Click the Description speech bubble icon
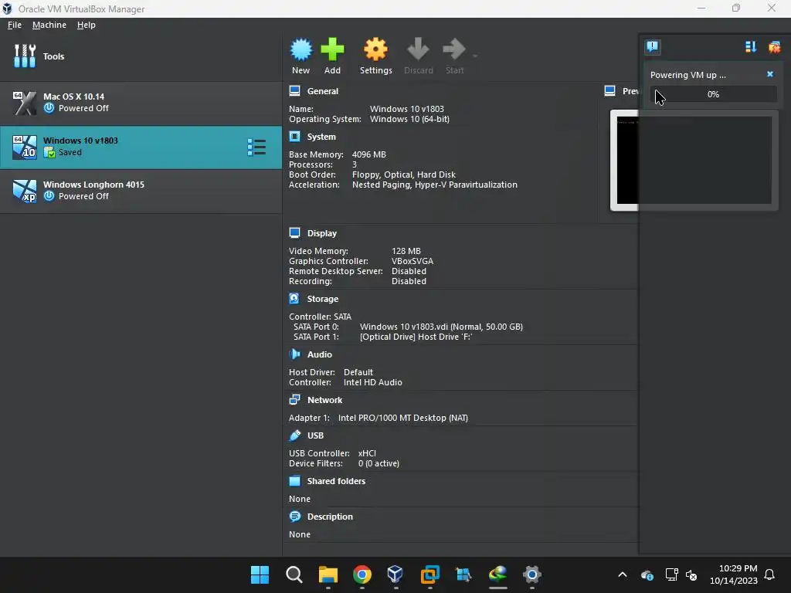The height and width of the screenshot is (593, 791). coord(294,517)
